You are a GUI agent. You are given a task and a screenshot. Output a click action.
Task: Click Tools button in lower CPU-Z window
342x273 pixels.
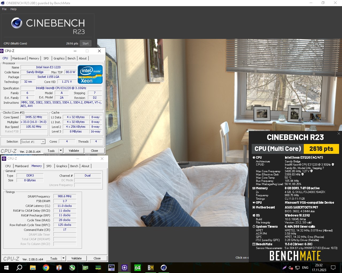pos(54,258)
